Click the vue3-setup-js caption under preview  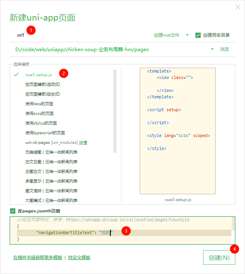pyautogui.click(x=178, y=200)
